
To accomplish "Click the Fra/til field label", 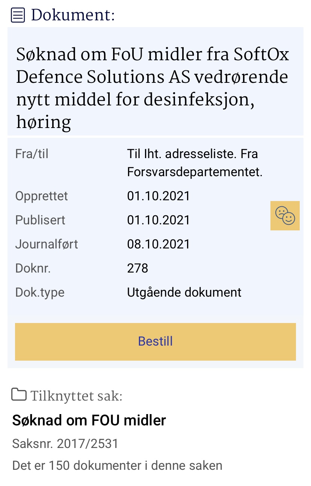I will 32,154.
